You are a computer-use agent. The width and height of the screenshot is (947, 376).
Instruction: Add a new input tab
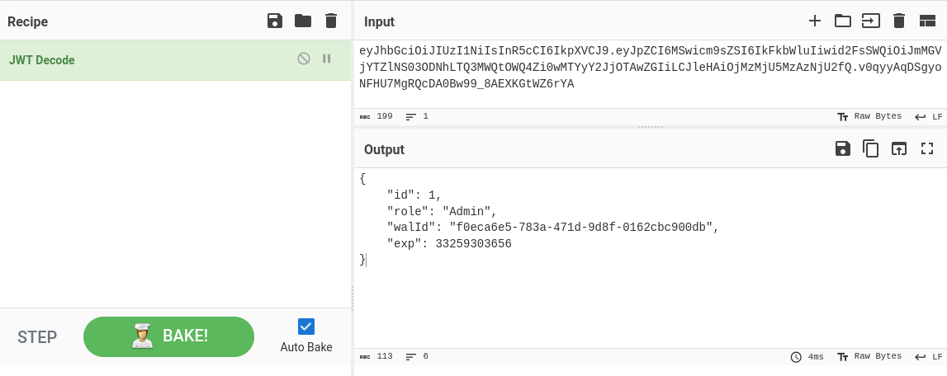[x=815, y=21]
